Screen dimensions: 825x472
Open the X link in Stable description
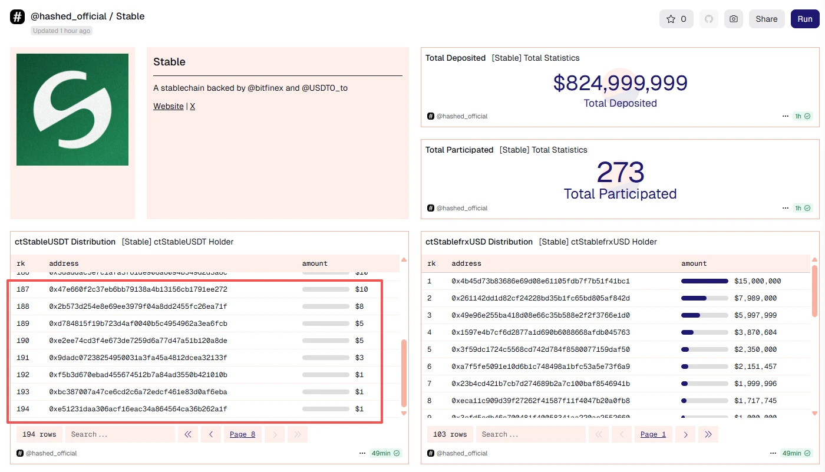pyautogui.click(x=192, y=106)
